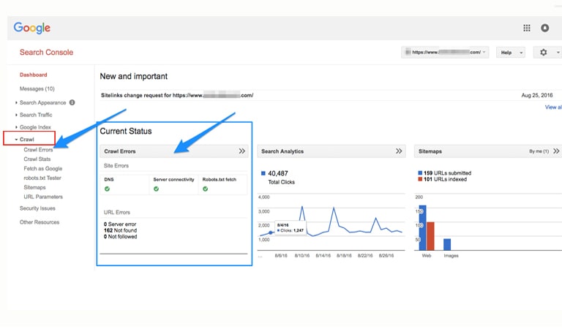Open the Sitelinks change request message
This screenshot has height=329, width=562.
pyautogui.click(x=177, y=95)
